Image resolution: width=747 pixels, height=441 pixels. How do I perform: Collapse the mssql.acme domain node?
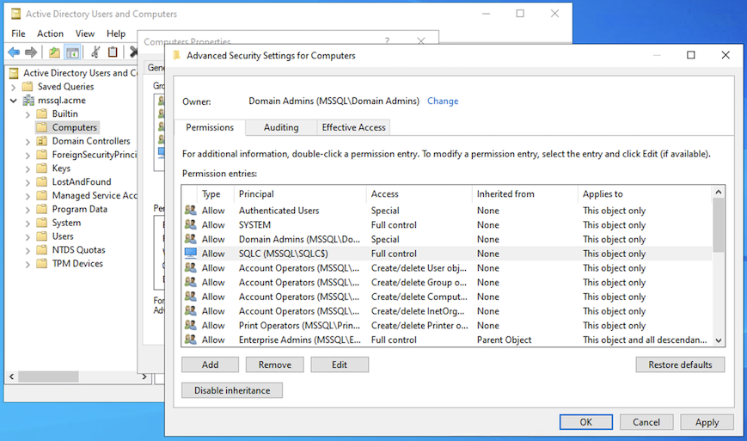[x=14, y=101]
